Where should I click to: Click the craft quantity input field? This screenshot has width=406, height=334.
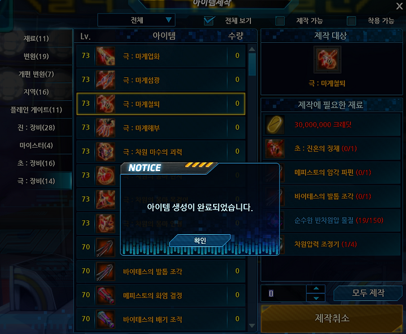283,293
